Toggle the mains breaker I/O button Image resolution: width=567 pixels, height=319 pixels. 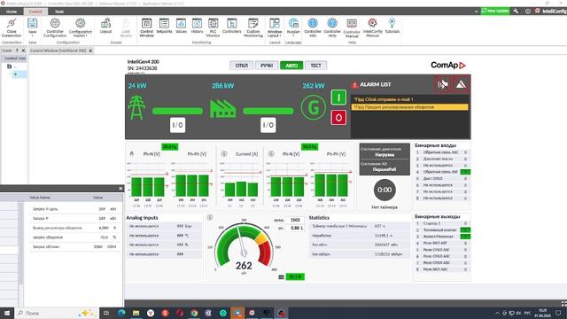click(177, 125)
